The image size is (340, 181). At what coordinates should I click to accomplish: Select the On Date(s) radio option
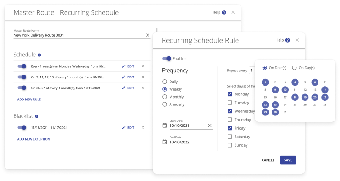pos(264,68)
